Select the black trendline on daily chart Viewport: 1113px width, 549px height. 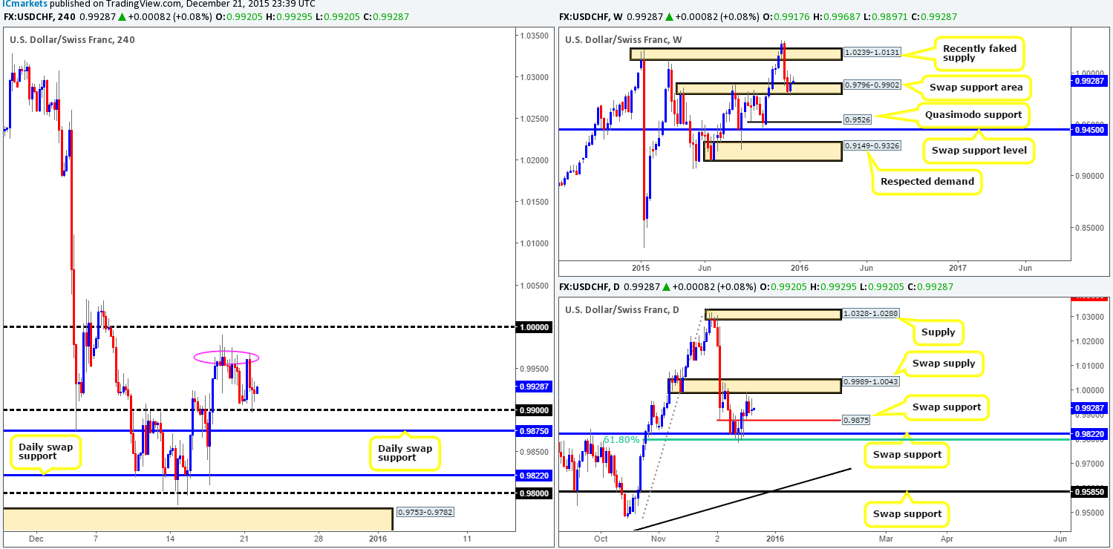(x=742, y=499)
